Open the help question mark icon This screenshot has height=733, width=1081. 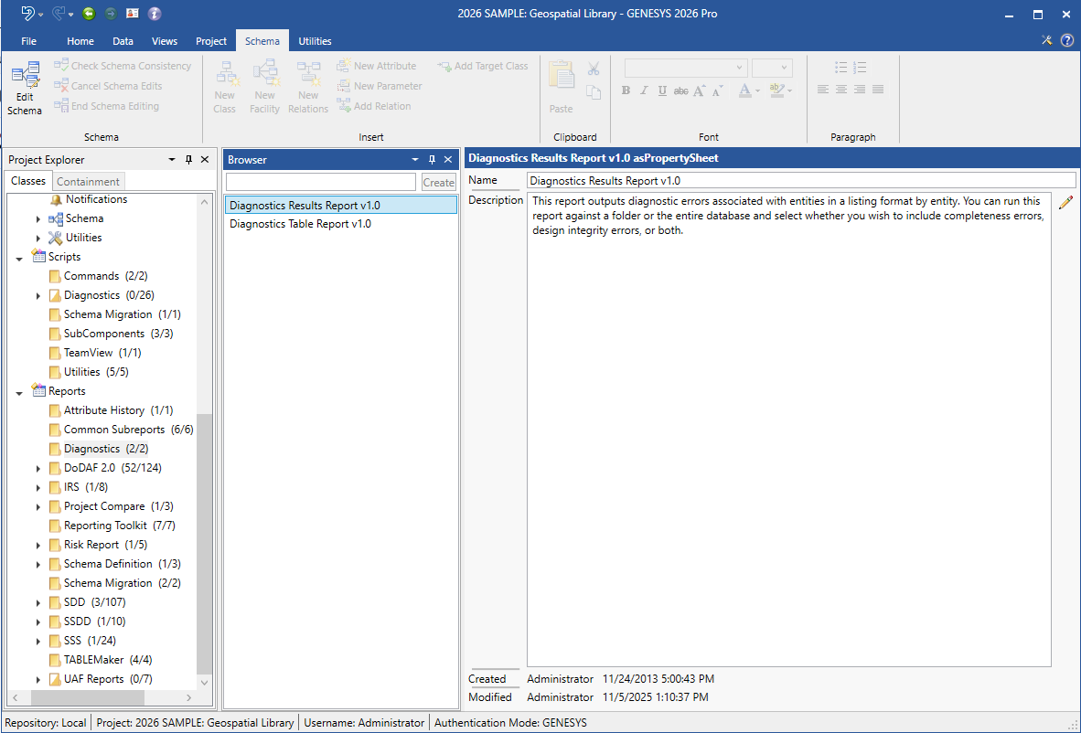point(1066,40)
